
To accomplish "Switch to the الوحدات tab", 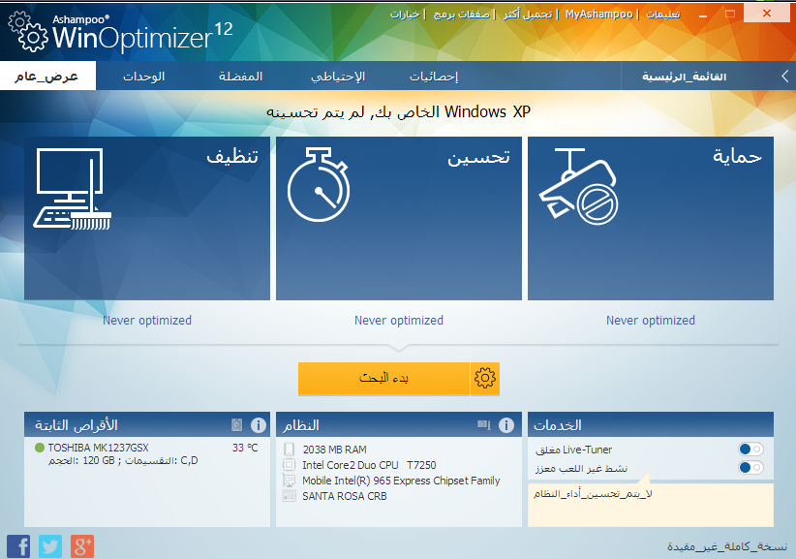I will [x=143, y=77].
